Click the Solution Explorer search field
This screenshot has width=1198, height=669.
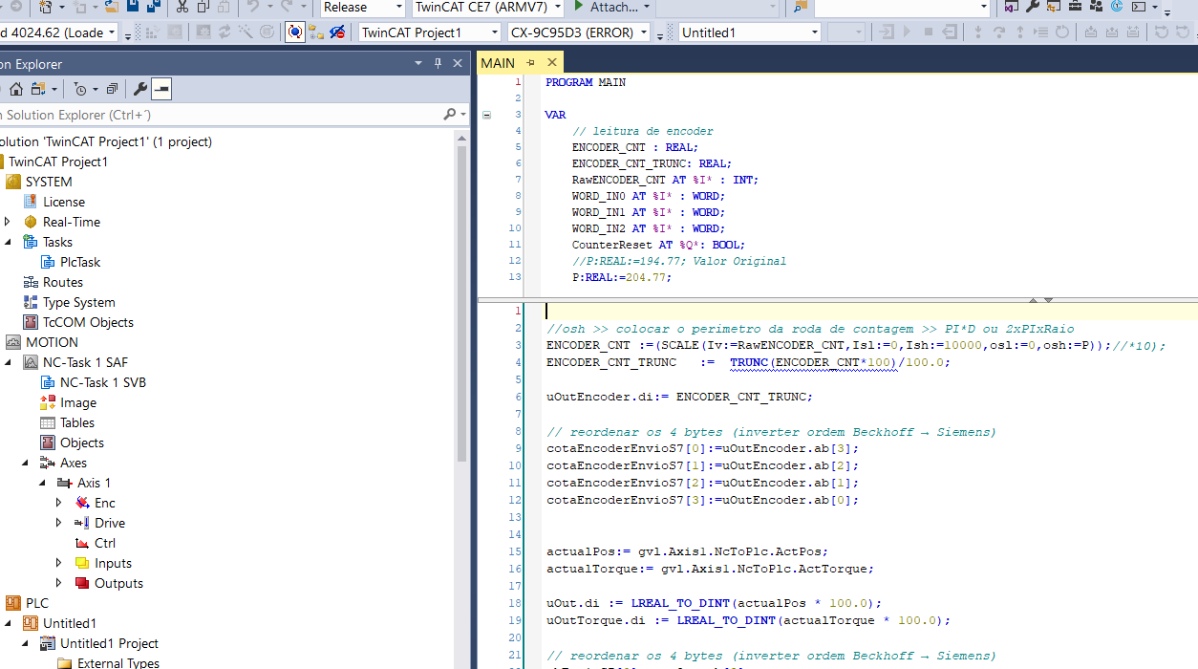point(220,115)
